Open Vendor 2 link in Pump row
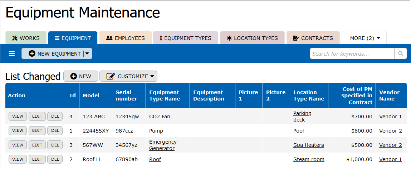Screen dimensions: 411x170 click(x=390, y=131)
